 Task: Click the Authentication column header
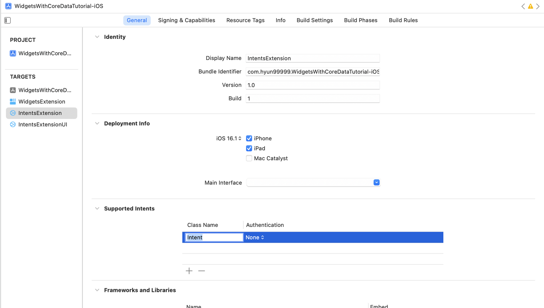265,225
